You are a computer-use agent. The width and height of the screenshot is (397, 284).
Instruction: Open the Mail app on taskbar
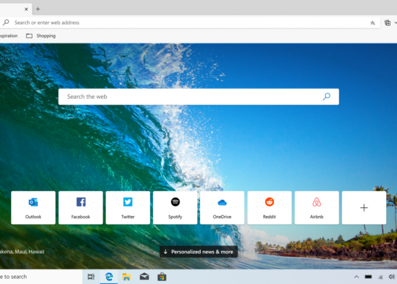(x=144, y=277)
